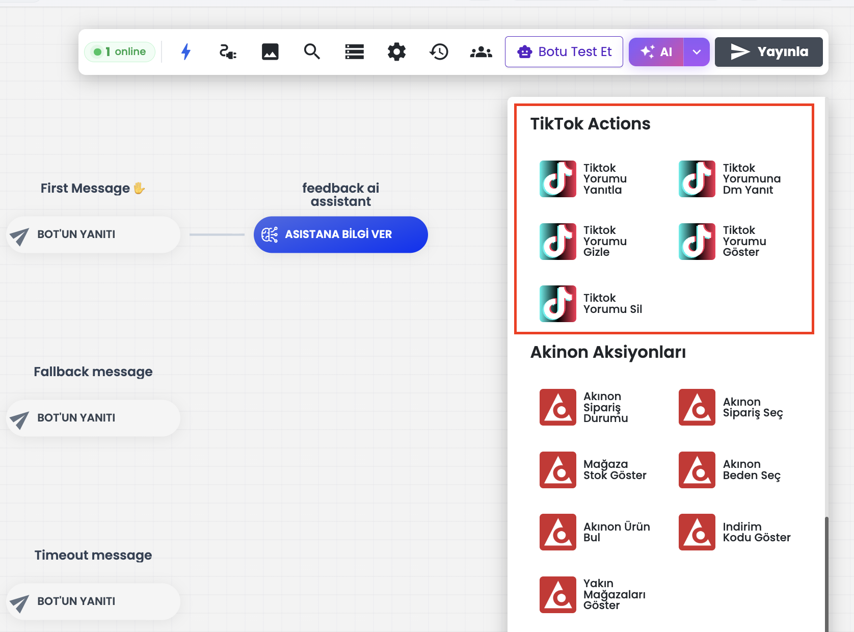Click the 1 online status badge
854x632 pixels.
tap(120, 51)
